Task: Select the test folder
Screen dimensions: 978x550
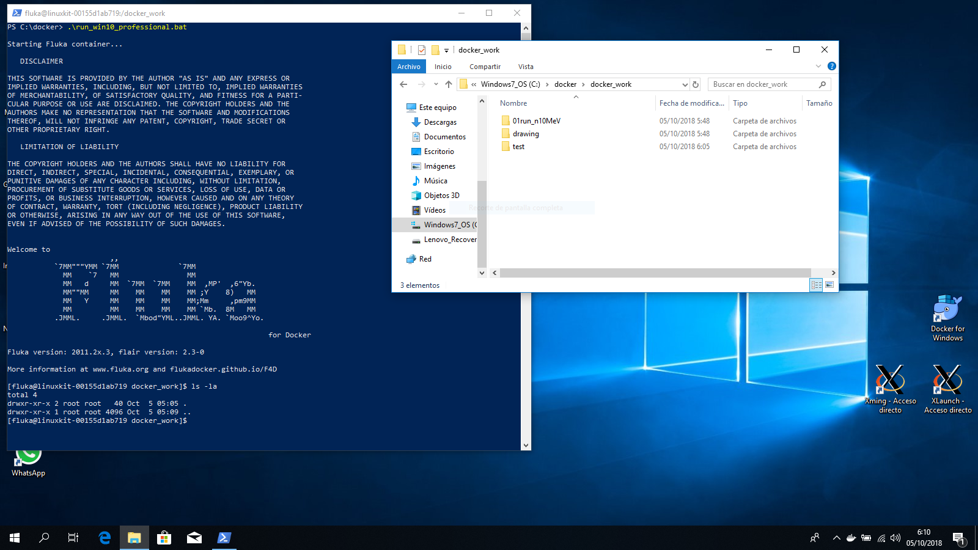Action: (x=518, y=147)
